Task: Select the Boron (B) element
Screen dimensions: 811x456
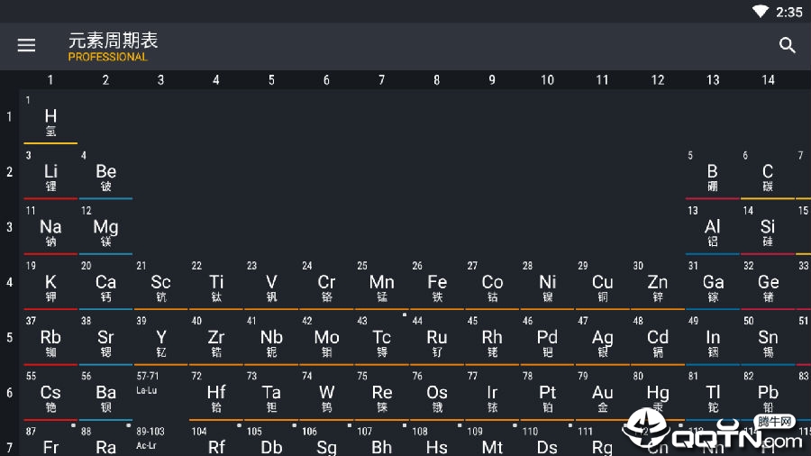Action: coord(712,174)
